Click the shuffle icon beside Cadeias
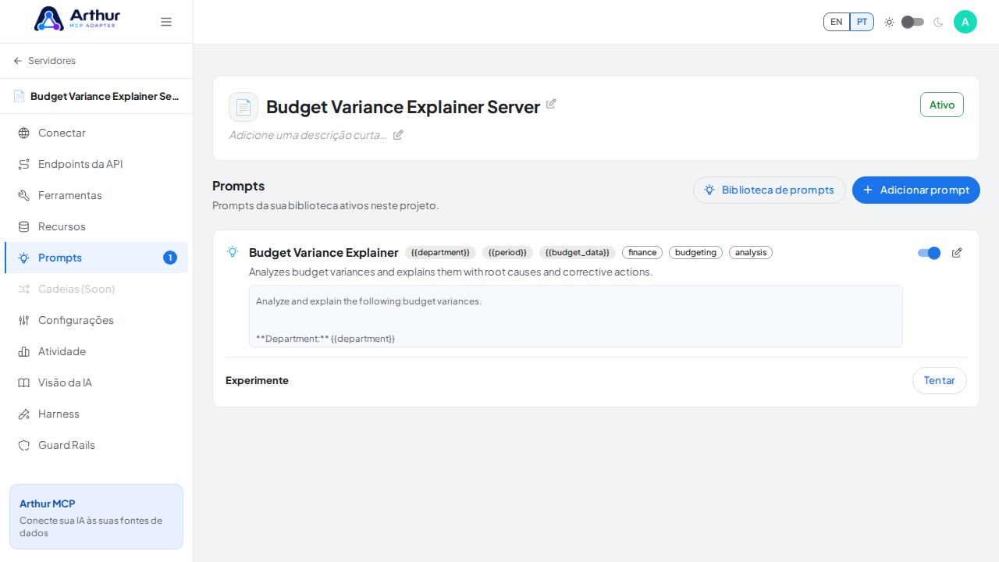The image size is (999, 562). (x=23, y=289)
